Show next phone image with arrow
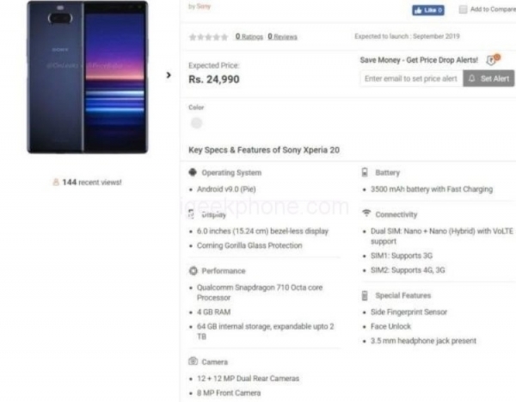The height and width of the screenshot is (402, 516). [x=169, y=75]
